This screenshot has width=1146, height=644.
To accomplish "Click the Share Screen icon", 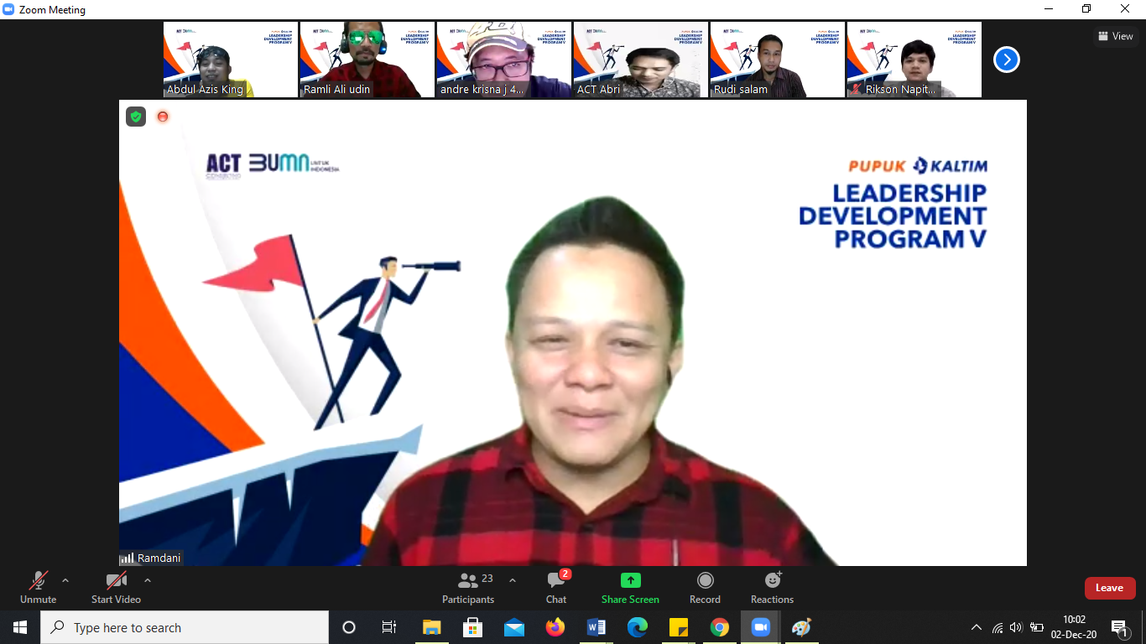I will pos(630,580).
